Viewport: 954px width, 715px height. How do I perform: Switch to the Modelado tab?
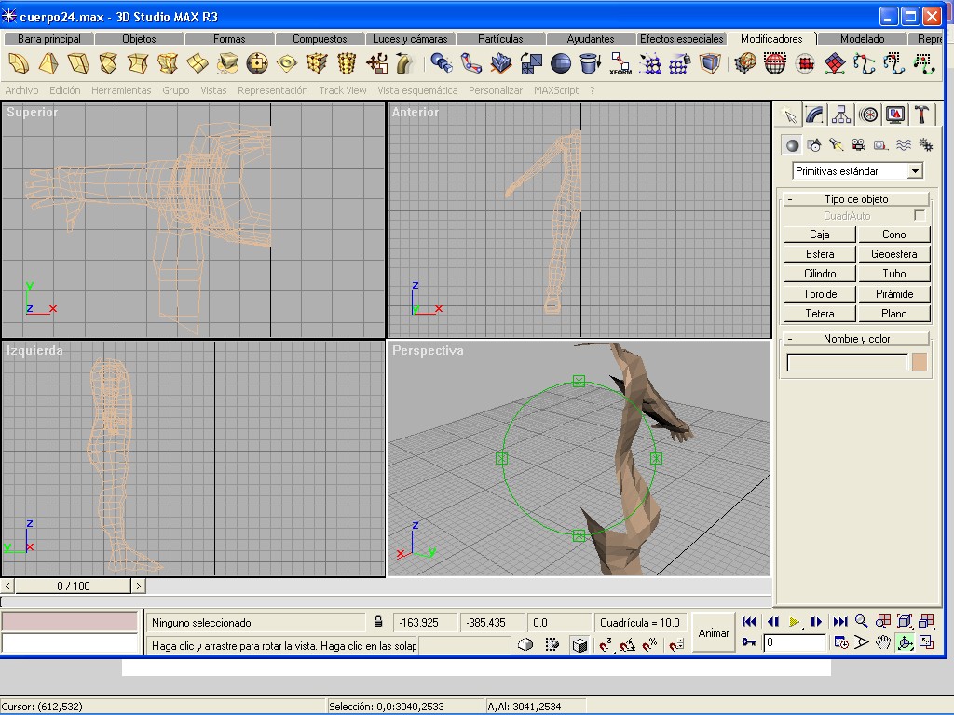coord(862,39)
